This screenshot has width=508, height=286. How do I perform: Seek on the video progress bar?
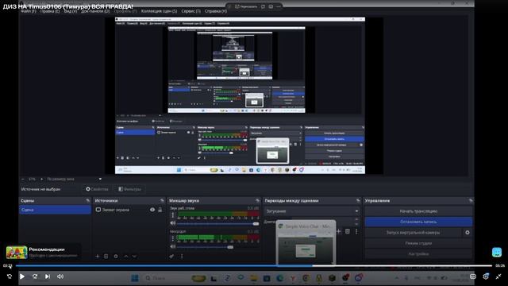click(254, 266)
